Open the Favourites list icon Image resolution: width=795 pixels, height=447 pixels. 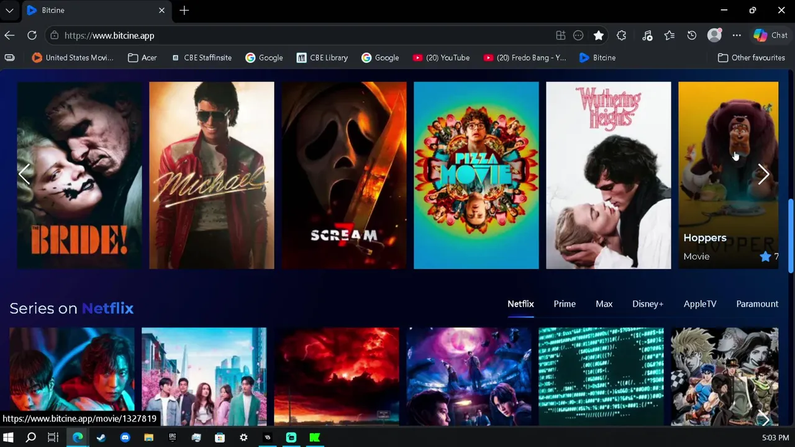[670, 35]
